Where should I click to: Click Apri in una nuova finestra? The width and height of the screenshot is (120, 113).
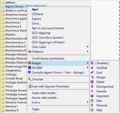coord(48,28)
